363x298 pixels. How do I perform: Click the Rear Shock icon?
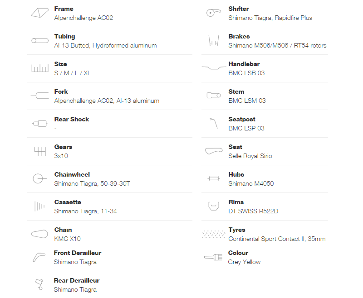(40, 124)
